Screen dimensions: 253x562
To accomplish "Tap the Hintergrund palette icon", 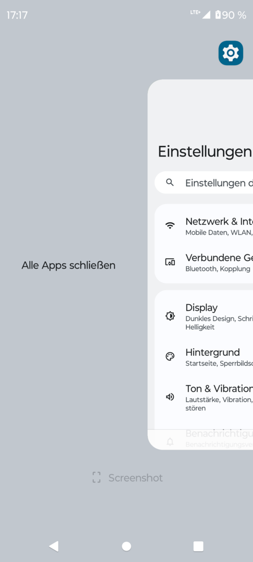I will click(x=170, y=356).
